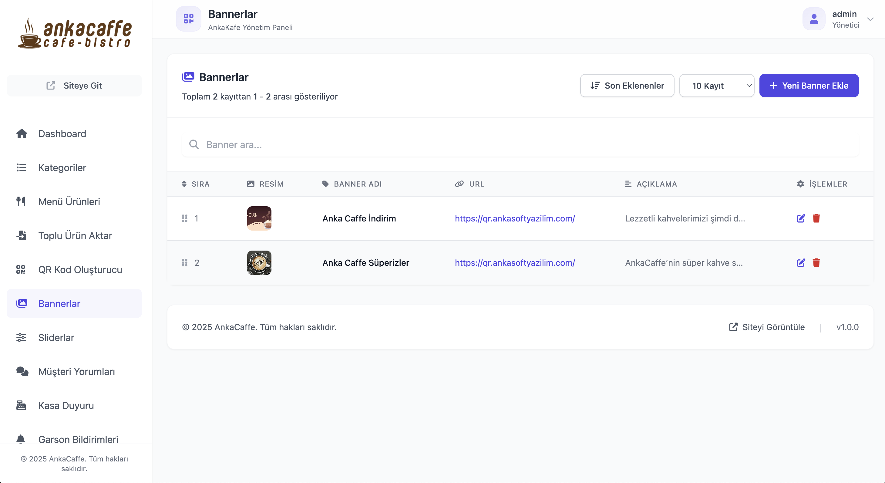Click the Menü Ürünleri utensils icon
The width and height of the screenshot is (885, 483).
pos(21,201)
